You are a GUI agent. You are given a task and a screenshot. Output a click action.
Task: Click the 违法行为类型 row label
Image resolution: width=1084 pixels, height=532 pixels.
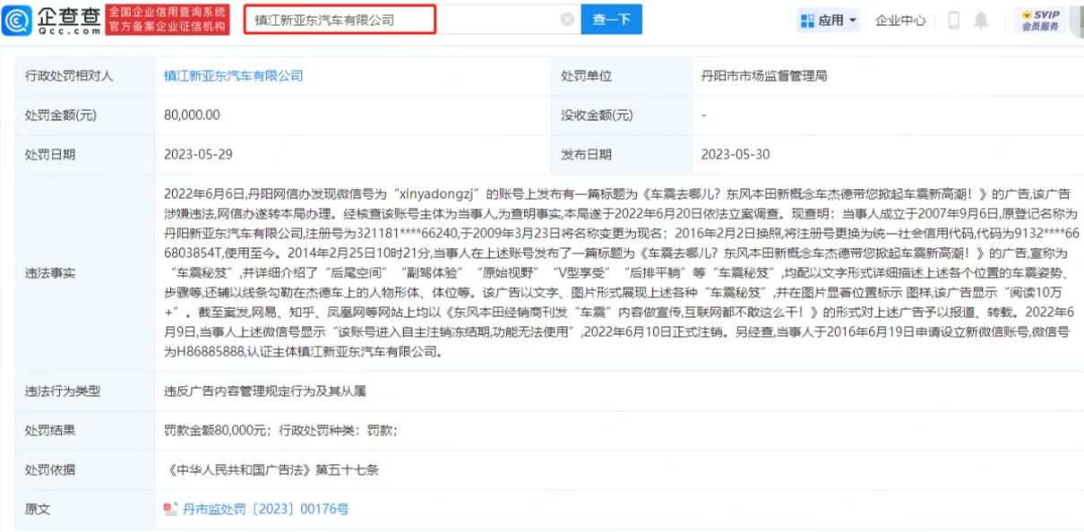click(63, 391)
